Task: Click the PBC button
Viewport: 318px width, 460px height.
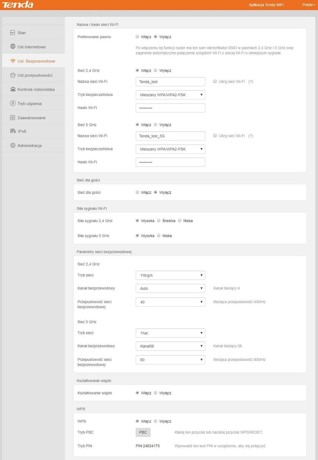Action: click(143, 433)
